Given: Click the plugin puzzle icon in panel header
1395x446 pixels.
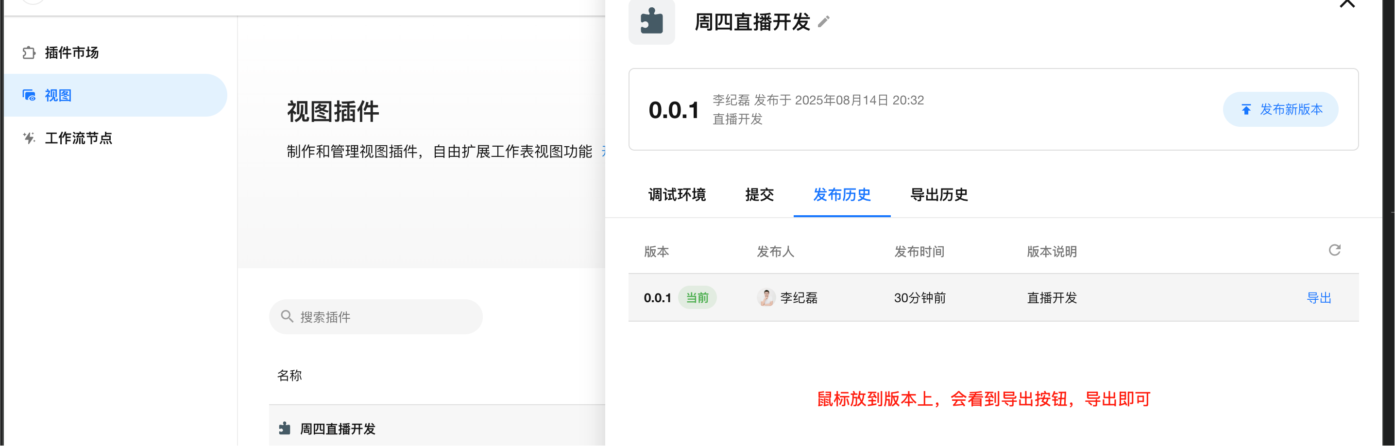Looking at the screenshot, I should pos(651,22).
